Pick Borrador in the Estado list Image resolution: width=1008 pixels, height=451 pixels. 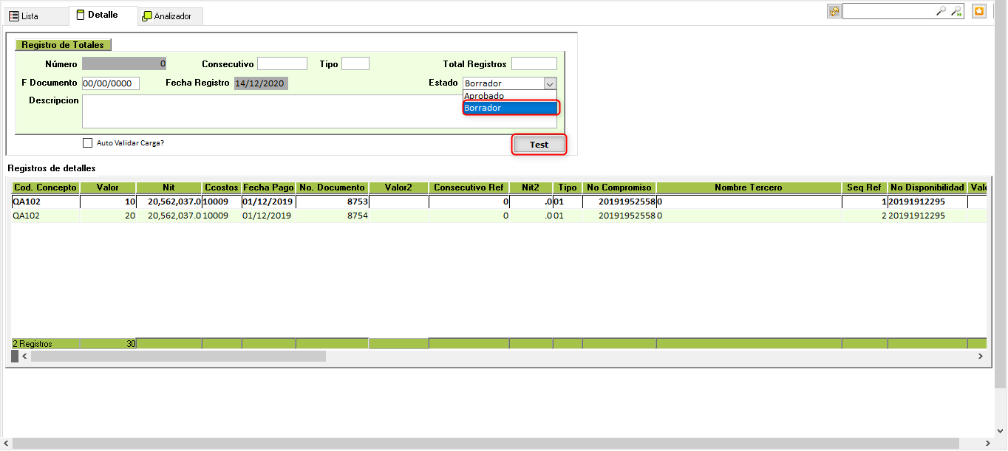click(x=510, y=108)
